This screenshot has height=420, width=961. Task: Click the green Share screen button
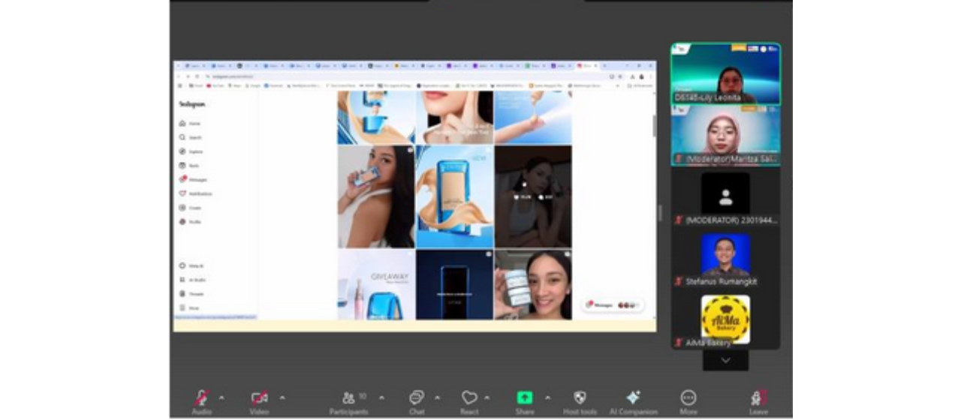point(525,398)
